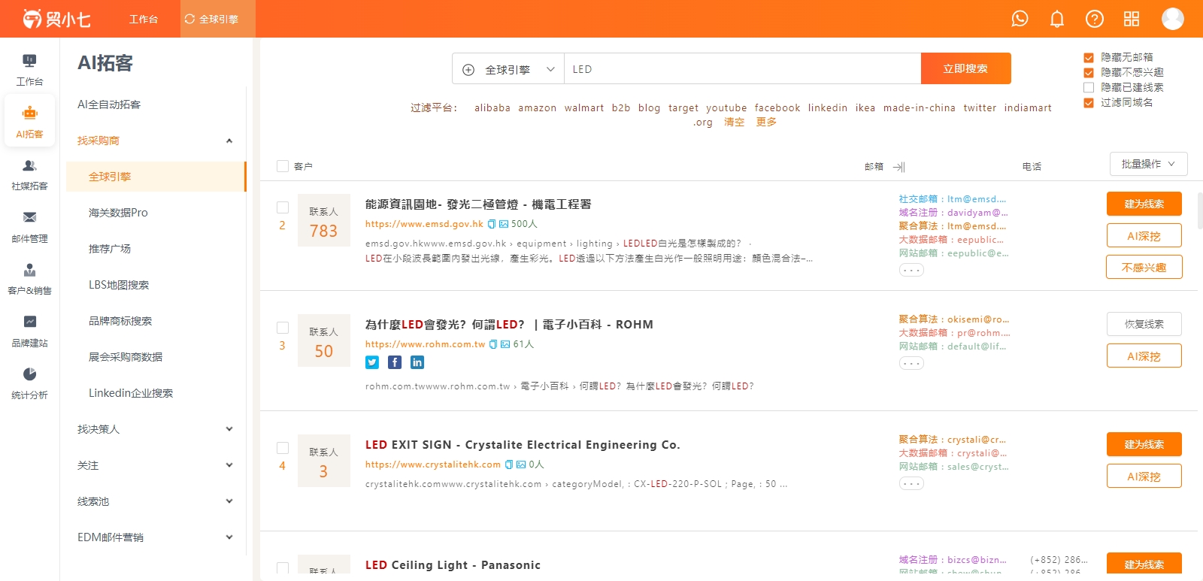Image resolution: width=1203 pixels, height=581 pixels.
Task: Open notifications bell
Action: point(1057,19)
